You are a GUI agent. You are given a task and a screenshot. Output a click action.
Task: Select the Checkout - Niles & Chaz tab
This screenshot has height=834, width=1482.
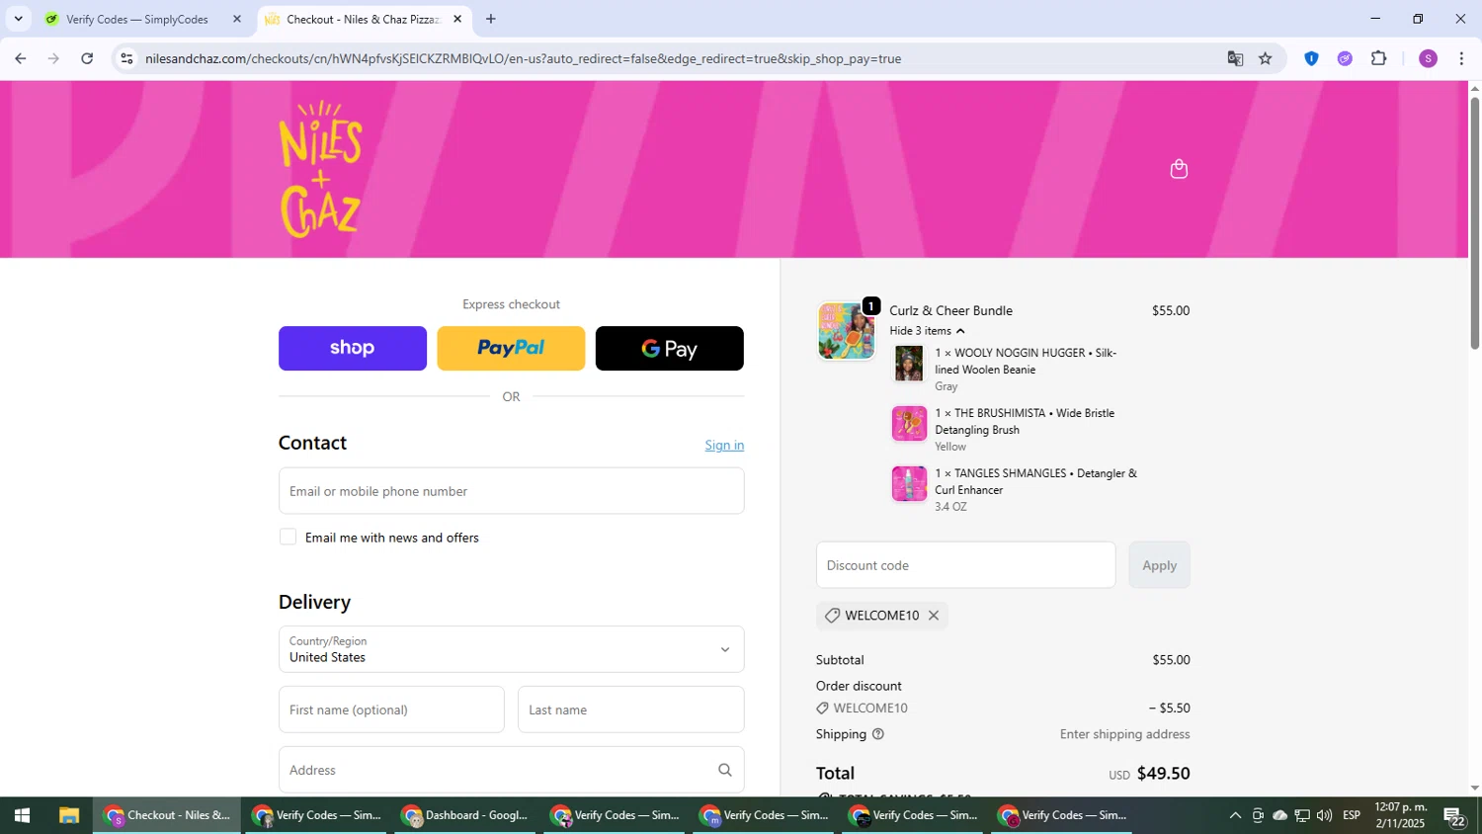[x=363, y=19]
